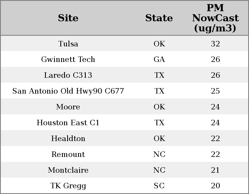Image resolution: width=249 pixels, height=194 pixels.
Task: Select the Laredo C313 row
Action: 124,75
